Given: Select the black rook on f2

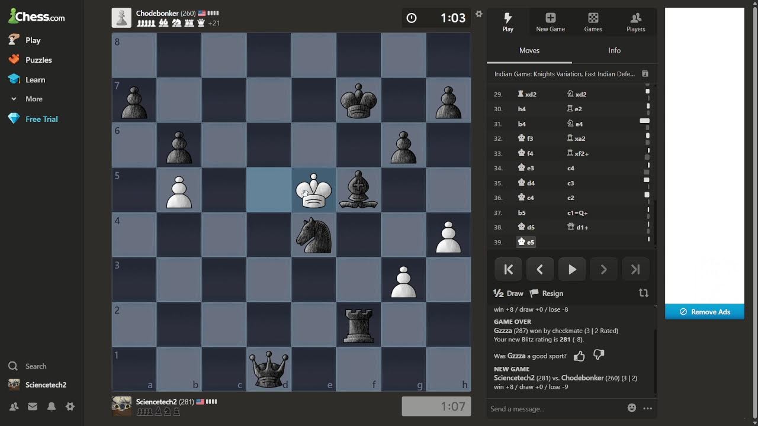Looking at the screenshot, I should [x=359, y=325].
